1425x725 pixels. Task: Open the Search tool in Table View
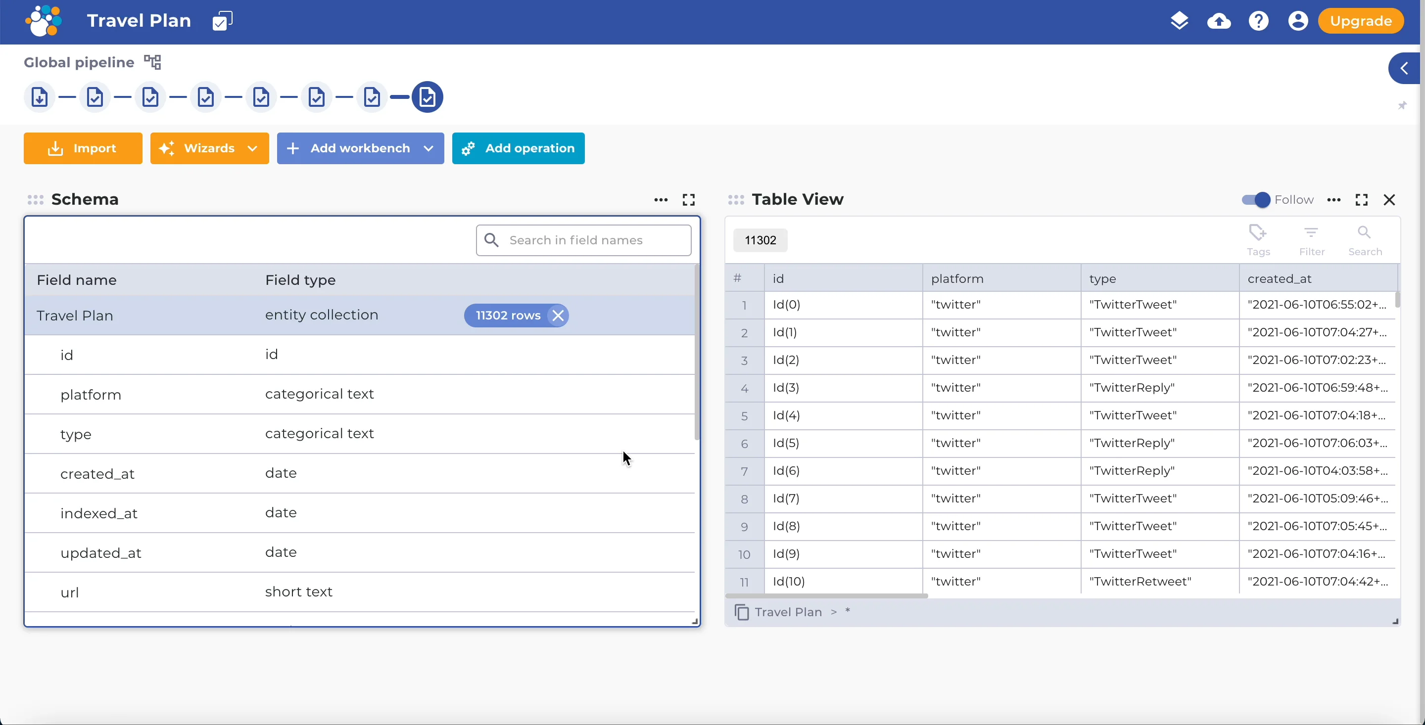tap(1365, 240)
